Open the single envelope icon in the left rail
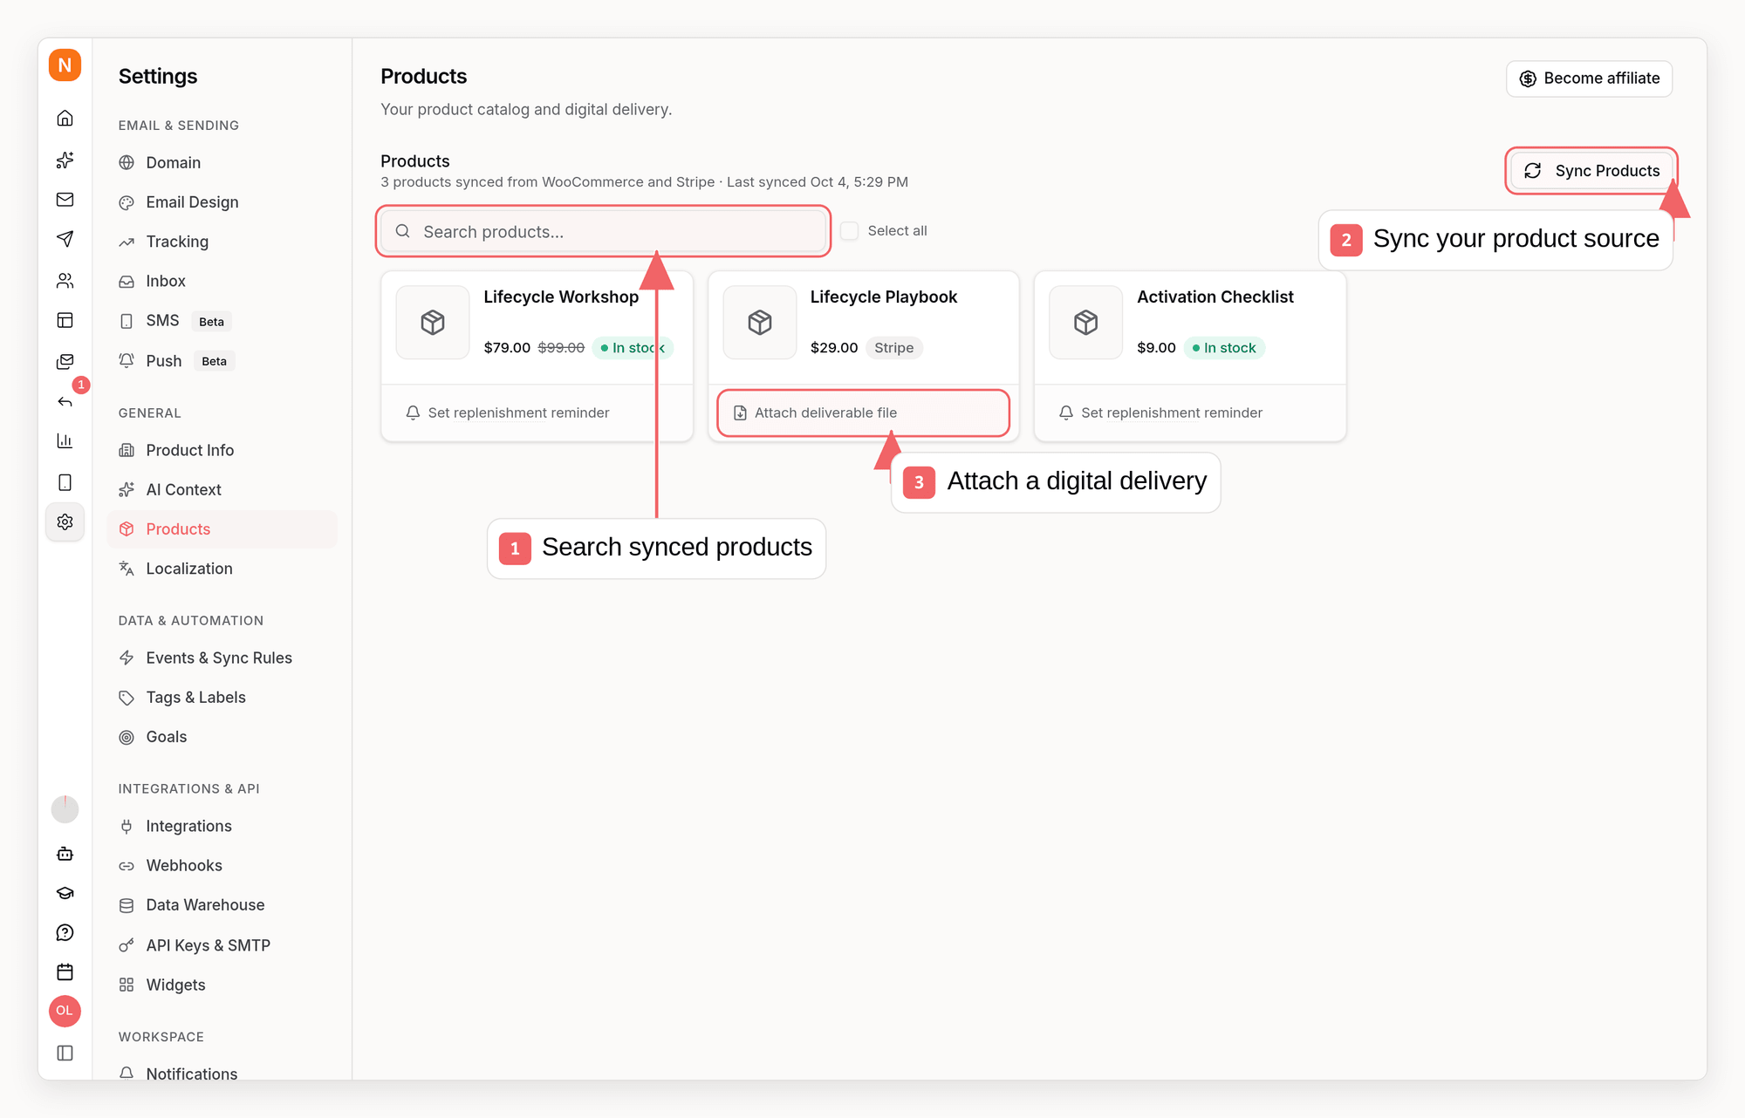Viewport: 1745px width, 1118px height. point(65,200)
